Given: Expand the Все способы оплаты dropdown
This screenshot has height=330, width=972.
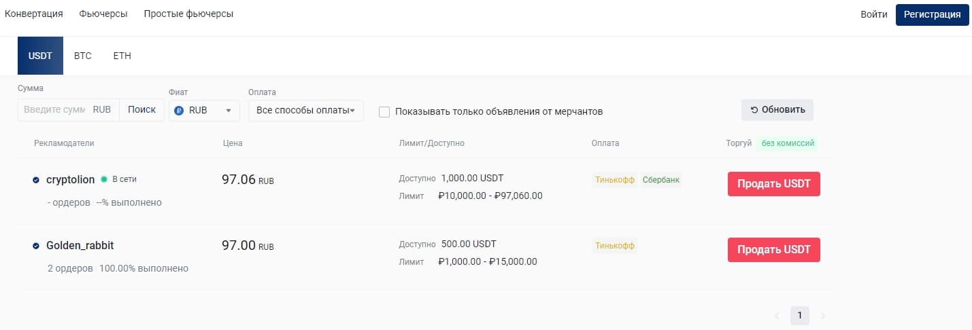Looking at the screenshot, I should click(x=306, y=110).
